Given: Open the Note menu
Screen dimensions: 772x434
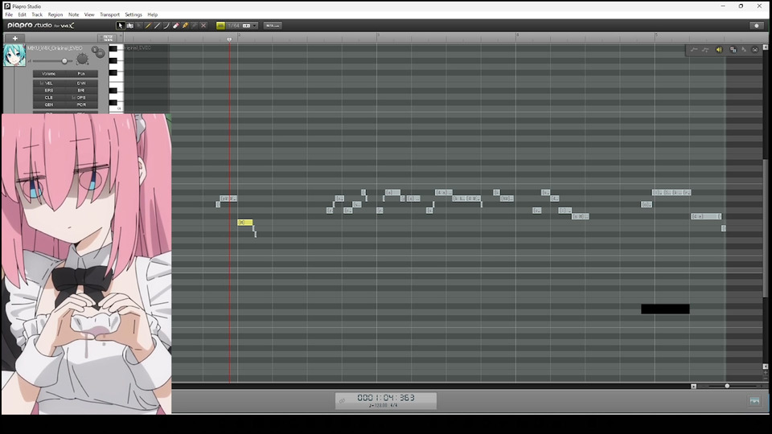Looking at the screenshot, I should tap(73, 14).
